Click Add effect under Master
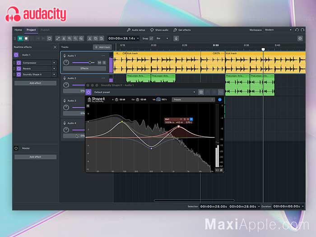Viewport: 316px width, 237px height. 35,157
